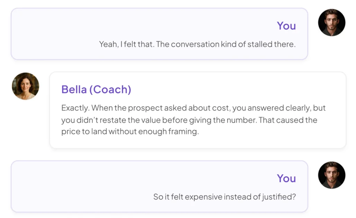The width and height of the screenshot is (356, 218).
Task: Click the word "Bella" in the coach header
Action: point(74,89)
